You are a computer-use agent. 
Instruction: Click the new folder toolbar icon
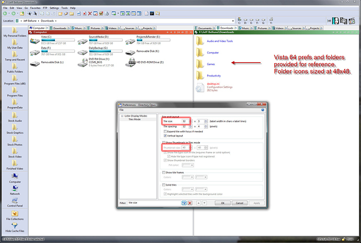click(x=60, y=14)
